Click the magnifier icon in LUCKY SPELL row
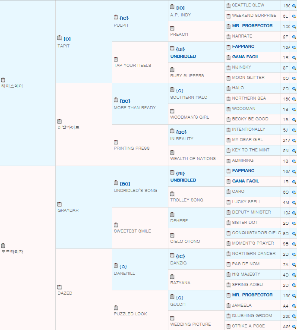 click(x=294, y=203)
